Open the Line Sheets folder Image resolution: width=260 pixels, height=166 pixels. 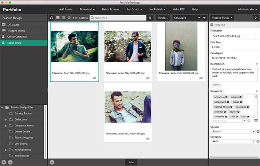click(21, 143)
